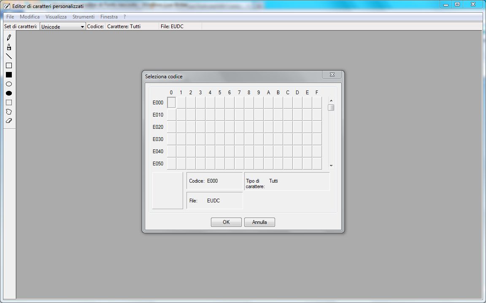486x303 pixels.
Task: Open the Set di caratteri dropdown
Action: (x=62, y=27)
